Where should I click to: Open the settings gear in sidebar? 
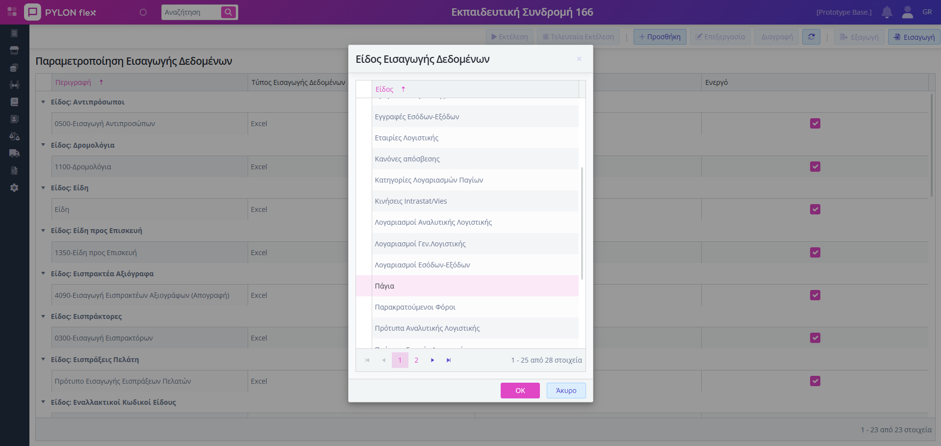[14, 188]
